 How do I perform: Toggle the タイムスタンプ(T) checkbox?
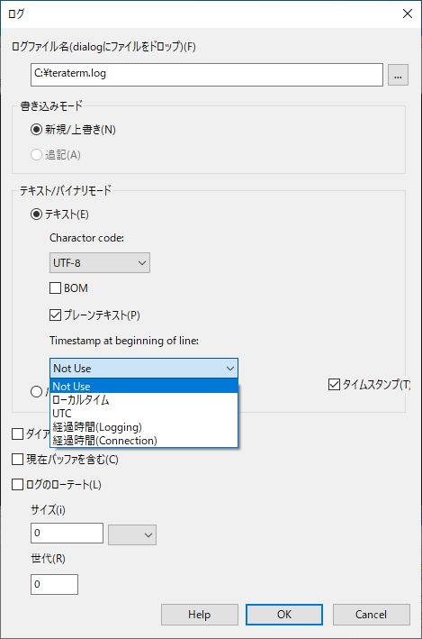click(x=334, y=384)
